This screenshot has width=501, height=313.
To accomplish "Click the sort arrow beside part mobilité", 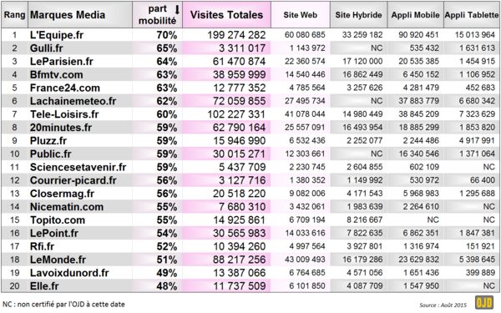I will click(177, 10).
